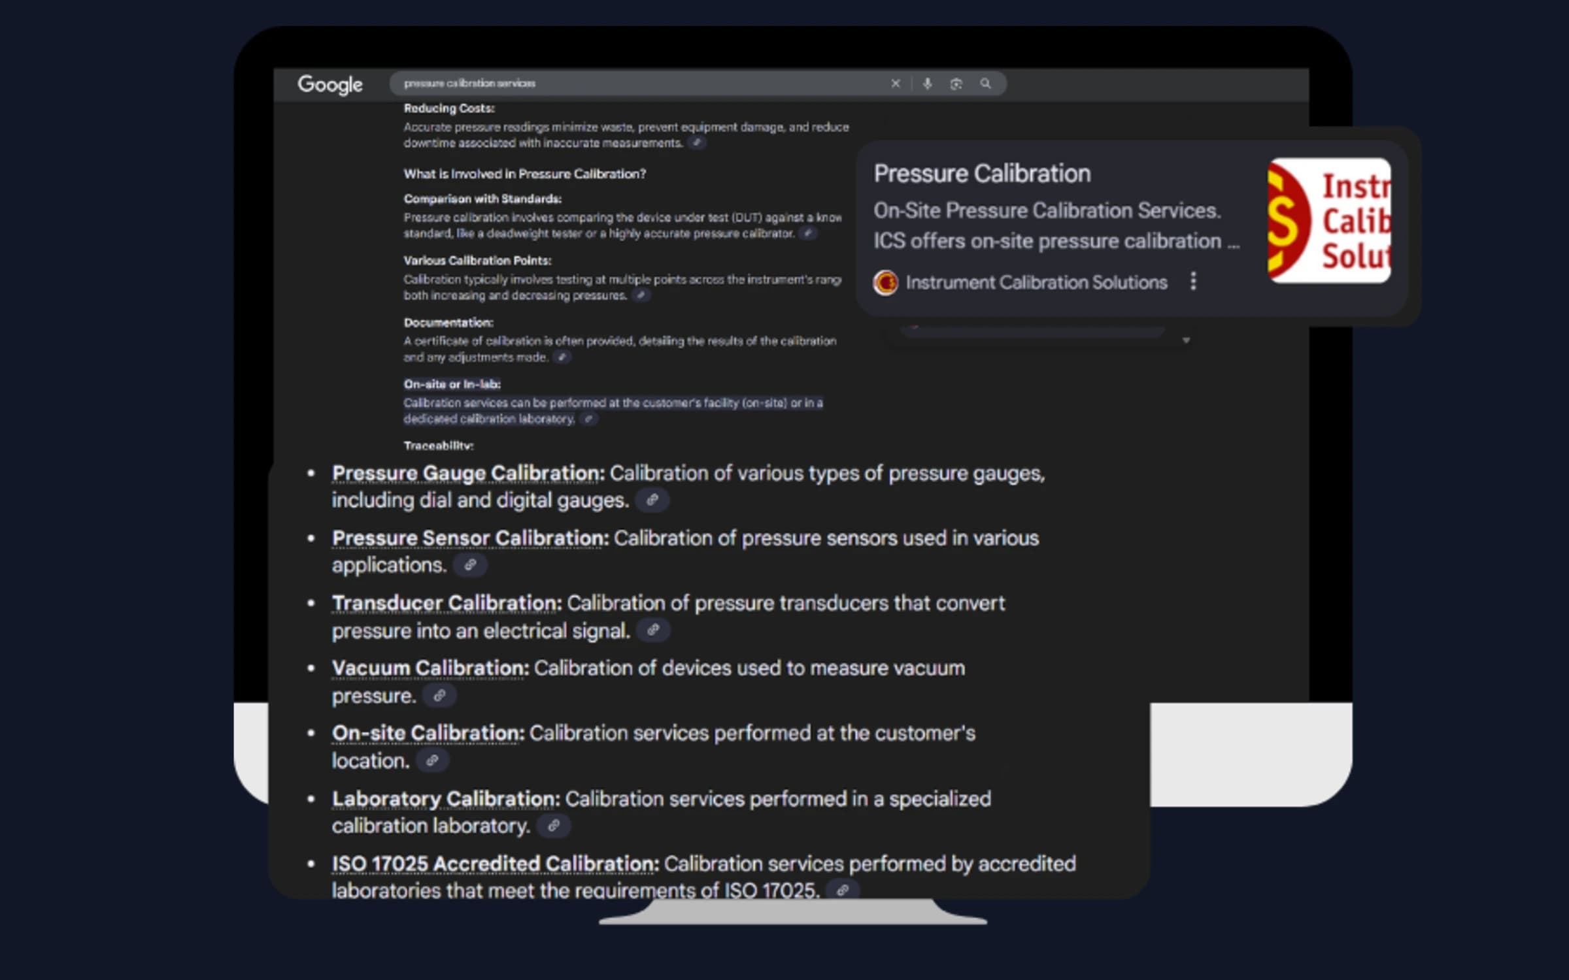The width and height of the screenshot is (1569, 980).
Task: Click the link icon after 'Laboratory Calibration' item
Action: pyautogui.click(x=554, y=826)
